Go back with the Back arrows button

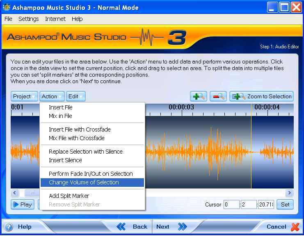pyautogui.click(x=132, y=227)
